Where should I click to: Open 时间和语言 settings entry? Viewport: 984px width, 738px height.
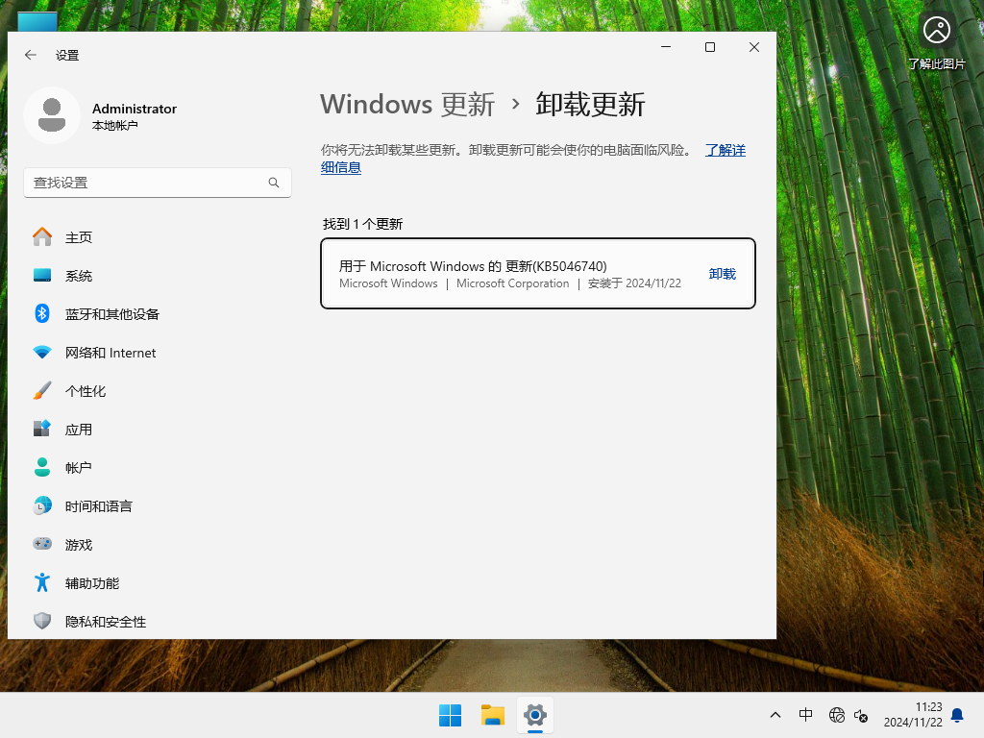[42, 506]
